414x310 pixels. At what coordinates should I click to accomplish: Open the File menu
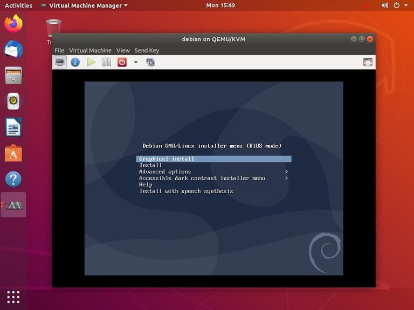pyautogui.click(x=59, y=50)
